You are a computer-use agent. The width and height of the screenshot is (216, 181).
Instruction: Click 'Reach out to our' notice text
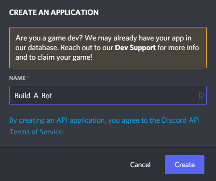pyautogui.click(x=87, y=48)
